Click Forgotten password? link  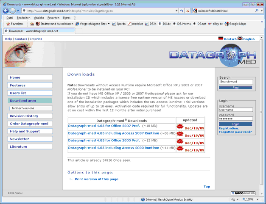pos(235,132)
